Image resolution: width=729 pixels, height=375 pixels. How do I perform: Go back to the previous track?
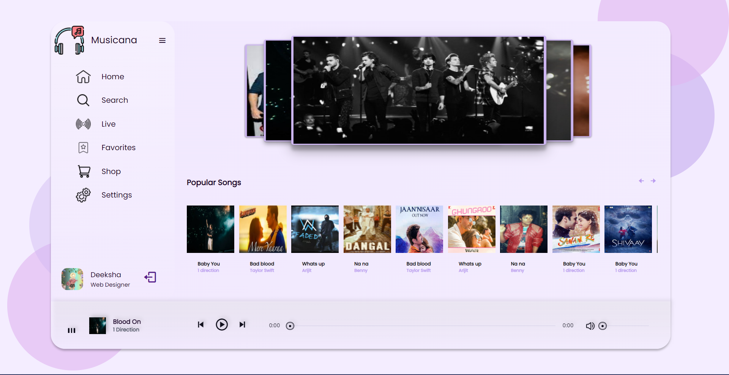click(200, 325)
